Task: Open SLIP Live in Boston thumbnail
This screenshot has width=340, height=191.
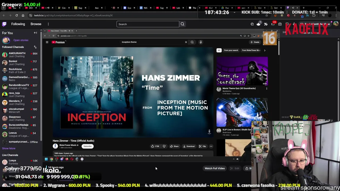Action: point(242,112)
